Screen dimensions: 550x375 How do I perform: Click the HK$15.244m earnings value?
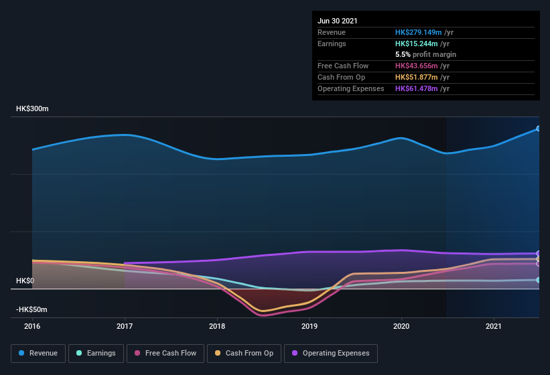[x=417, y=44]
